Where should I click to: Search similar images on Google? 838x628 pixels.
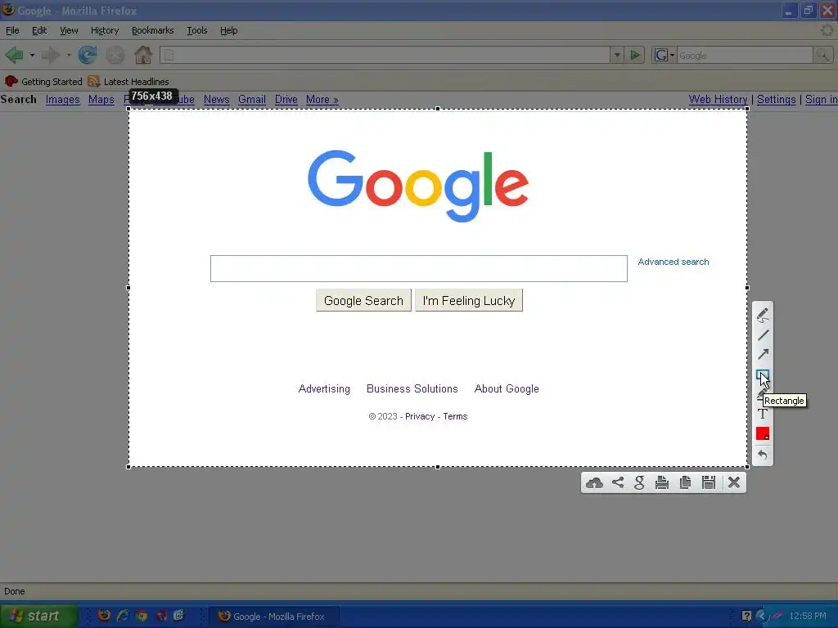tap(639, 482)
